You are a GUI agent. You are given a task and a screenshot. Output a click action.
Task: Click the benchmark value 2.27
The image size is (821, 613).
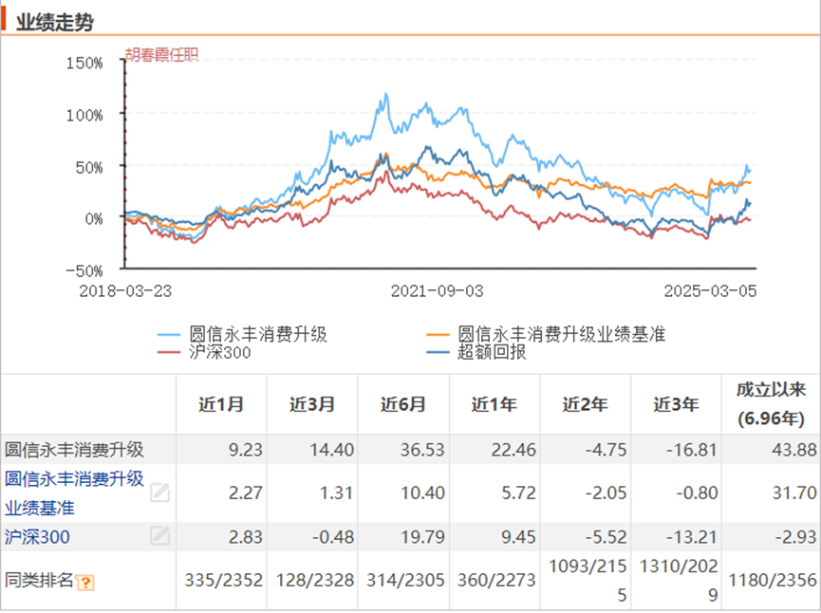point(245,492)
